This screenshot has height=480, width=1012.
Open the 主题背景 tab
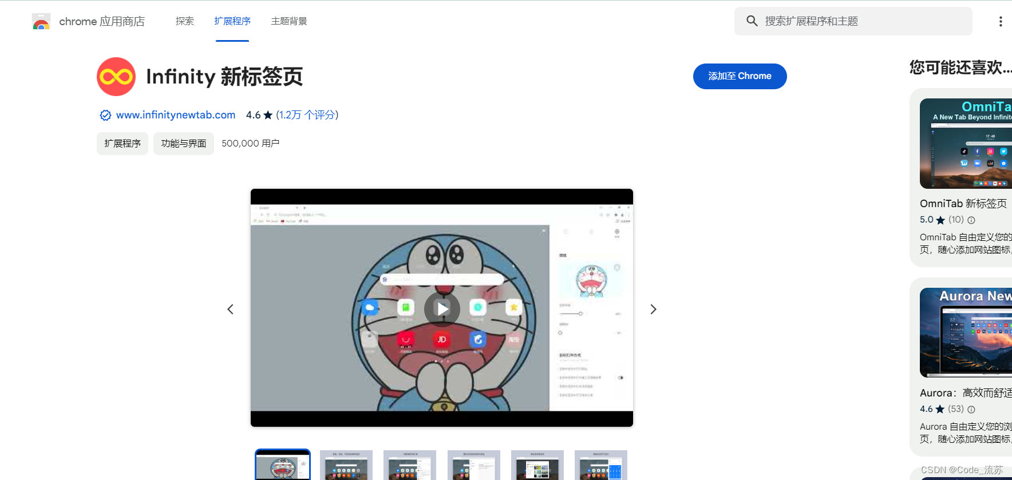[289, 21]
